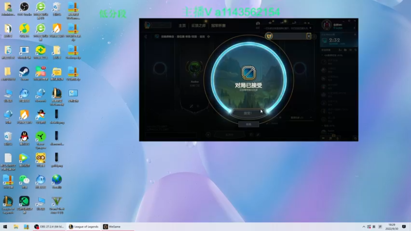Open the QQ penguin desktop icon
411x231 pixels.
coord(24,138)
